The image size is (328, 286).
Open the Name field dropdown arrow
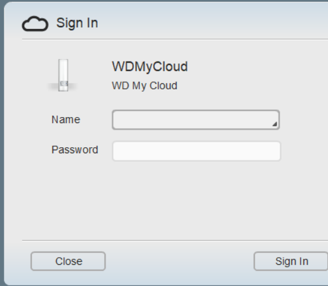click(274, 124)
